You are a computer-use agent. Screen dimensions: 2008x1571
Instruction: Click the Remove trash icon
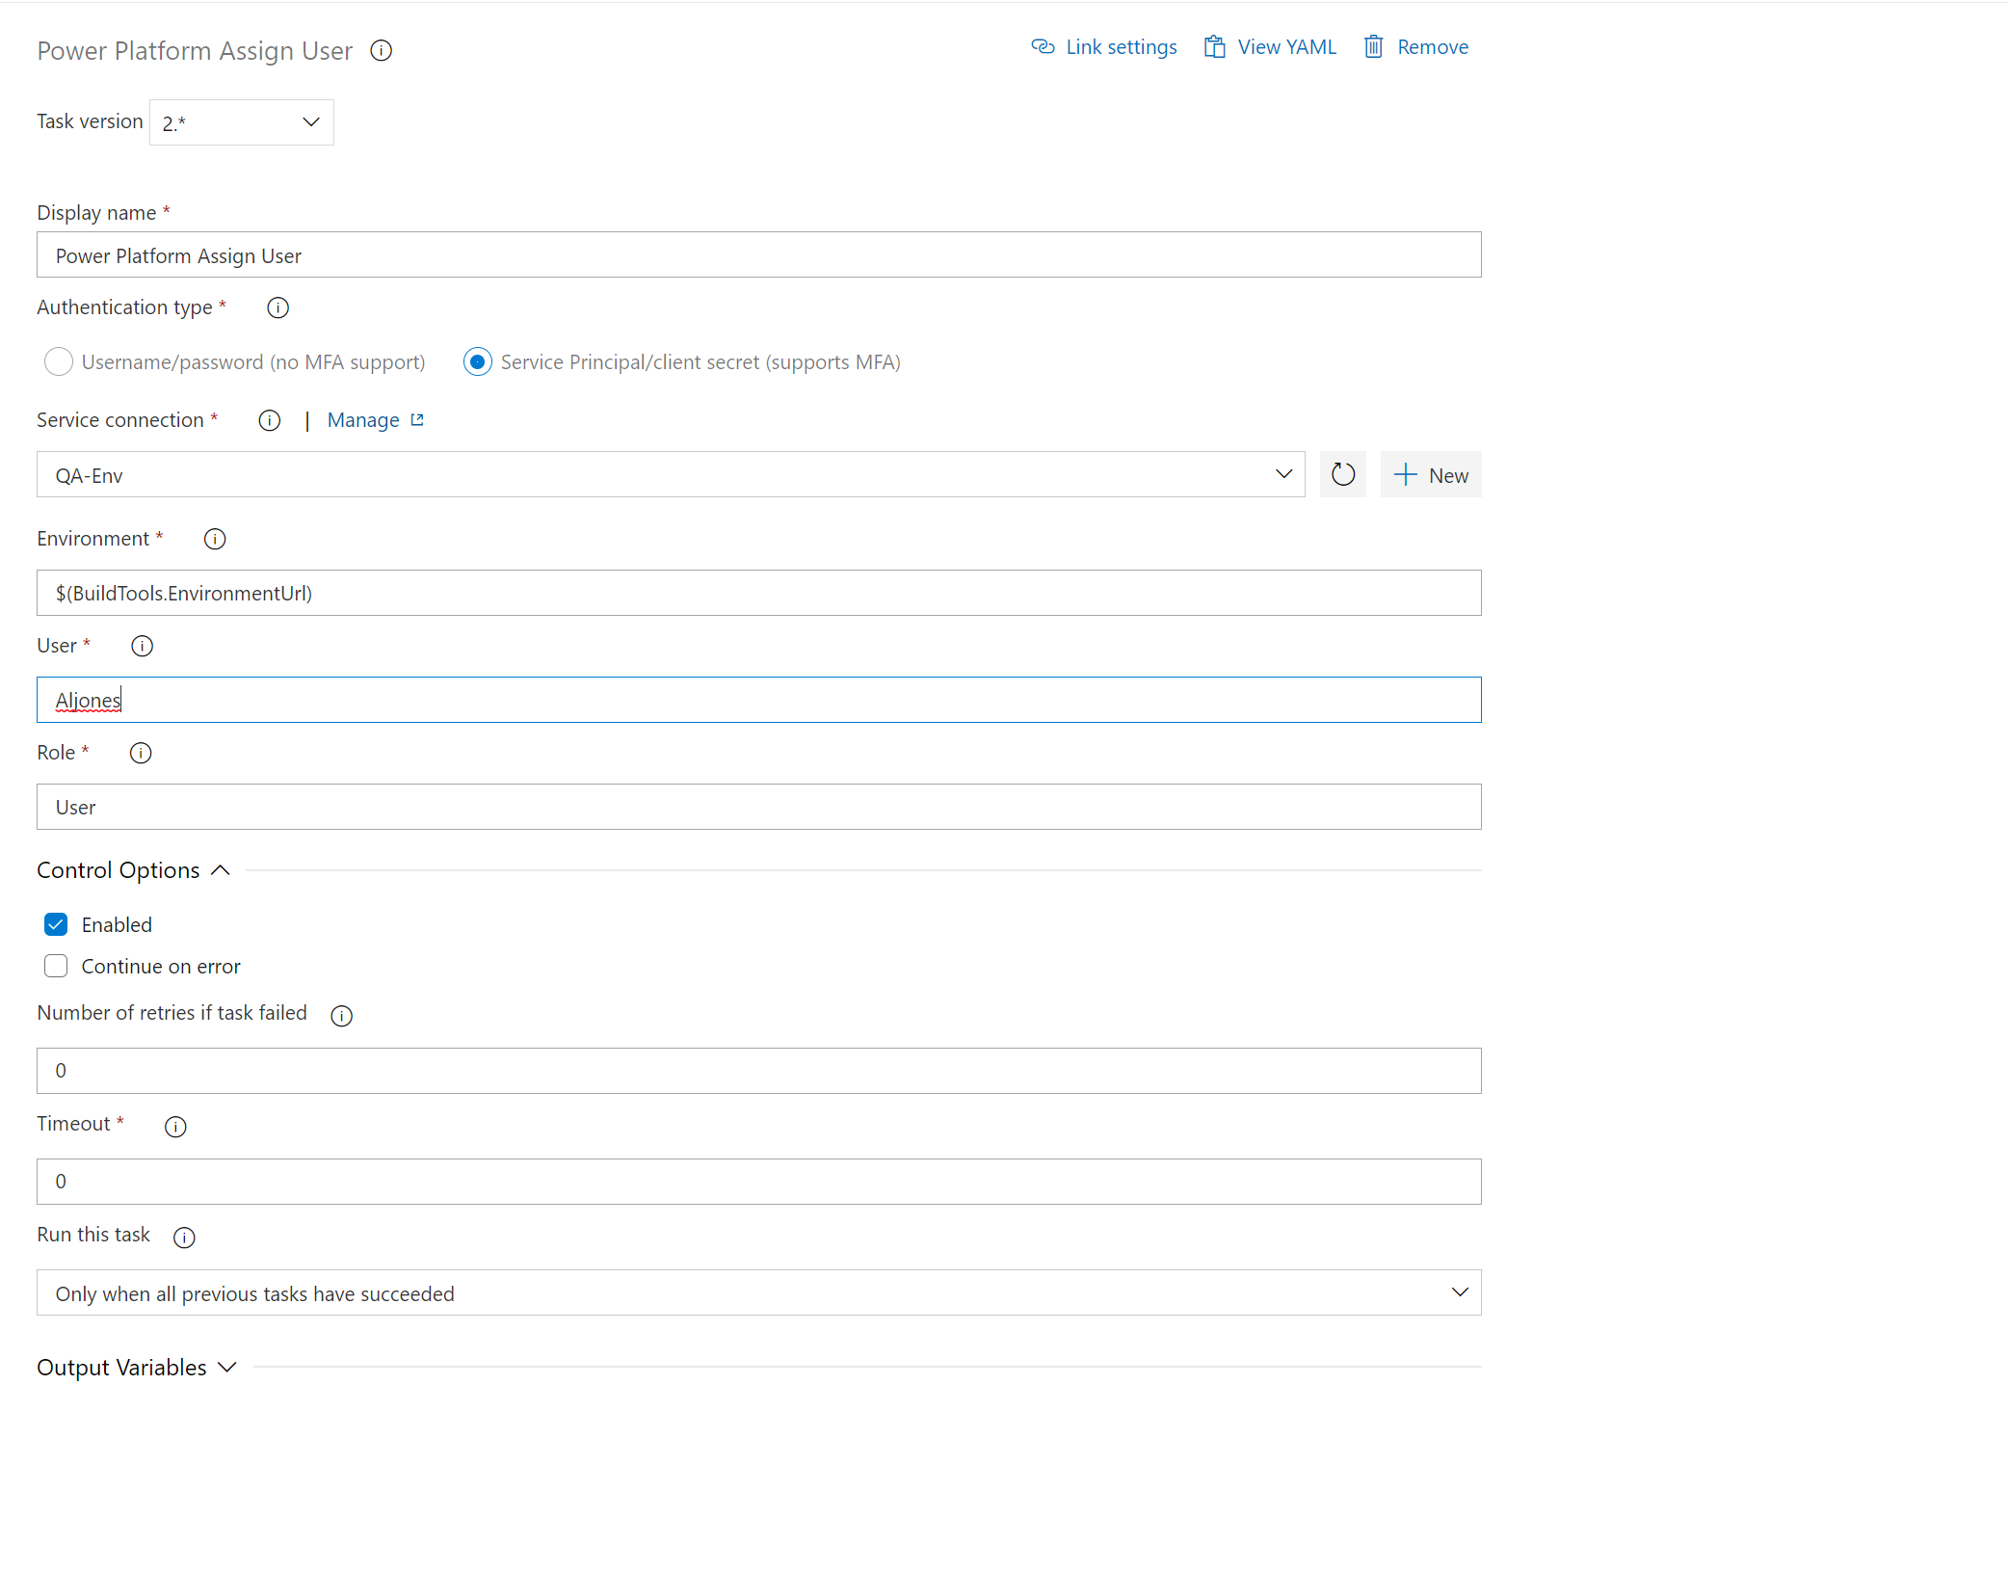point(1374,46)
